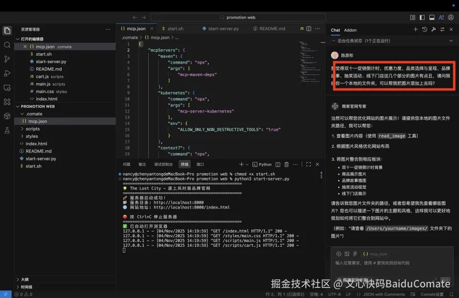
Task: Toggle the bottom panel visibility
Action: pyautogui.click(x=432, y=18)
